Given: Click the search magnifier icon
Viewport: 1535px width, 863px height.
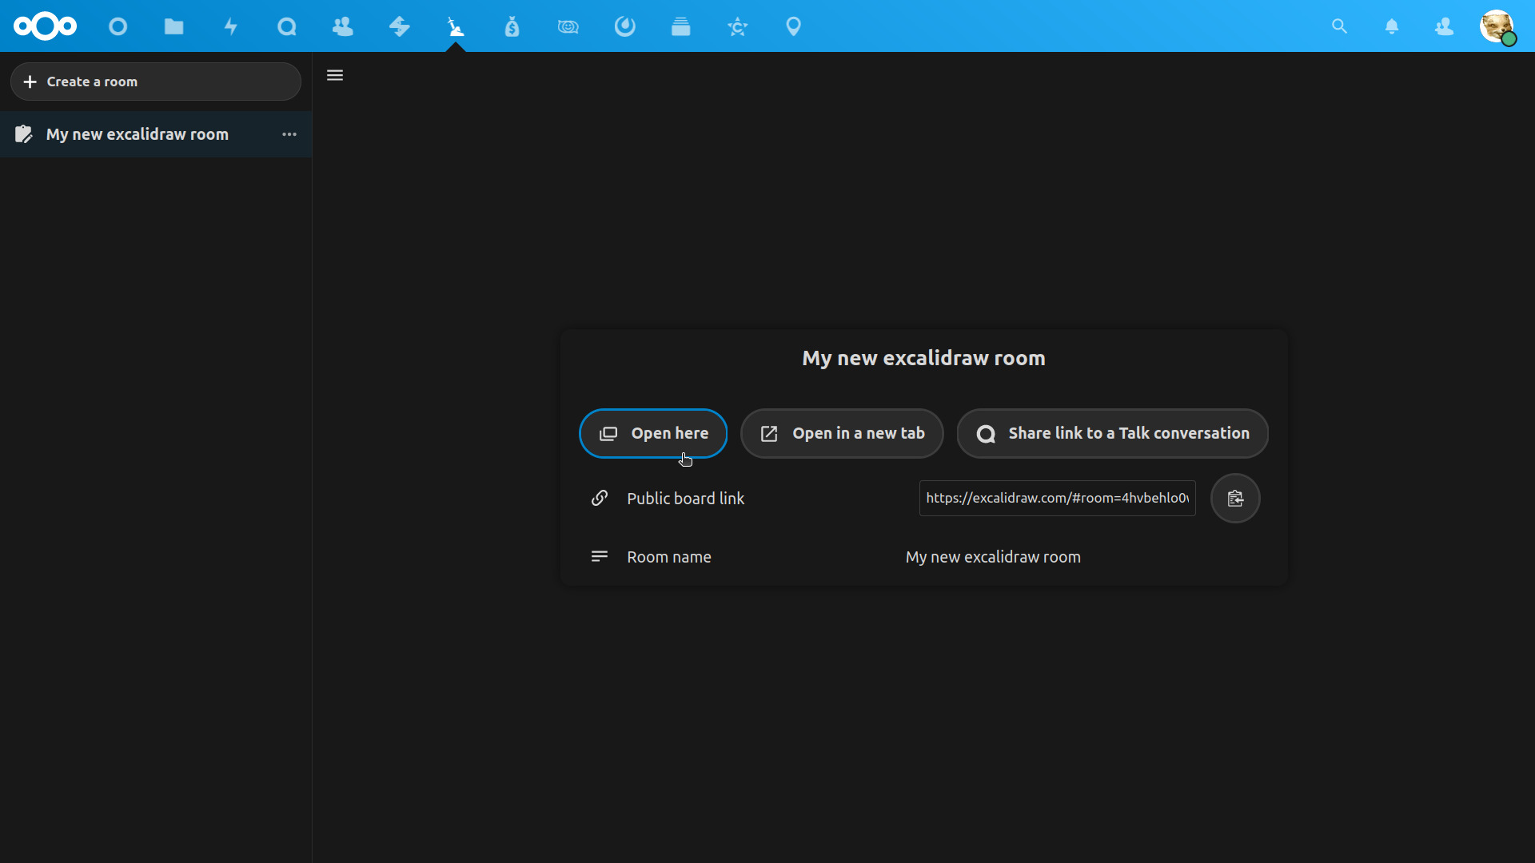Looking at the screenshot, I should click(x=1339, y=26).
